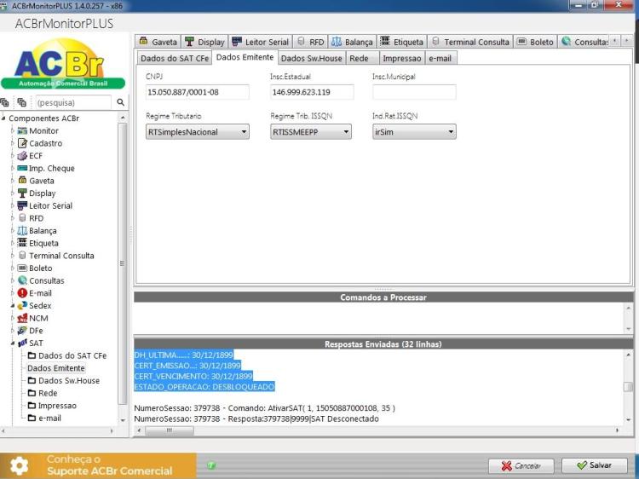
Task: Select Dados do SAT CFe tree item
Action: (x=72, y=355)
